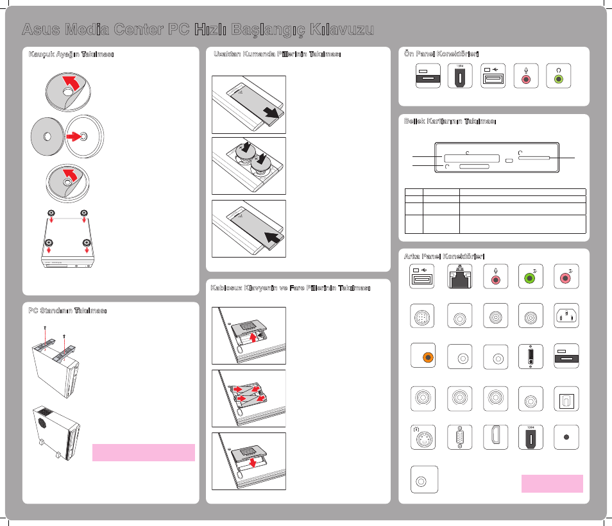This screenshot has height=526, width=612.
Task: Select the 'Bellek Kartlarının Takılması' heading
Action: (450, 121)
